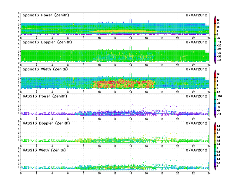The width and height of the screenshot is (240, 186).
Task: Click the "Spano13 Width (Zenith)" panel title
Action: coord(45,69)
